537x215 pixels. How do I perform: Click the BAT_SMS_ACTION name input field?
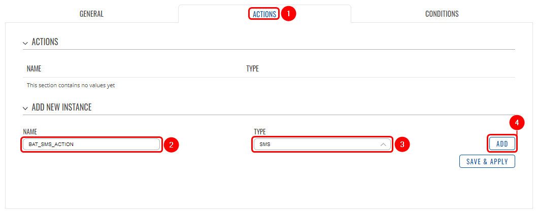point(91,145)
